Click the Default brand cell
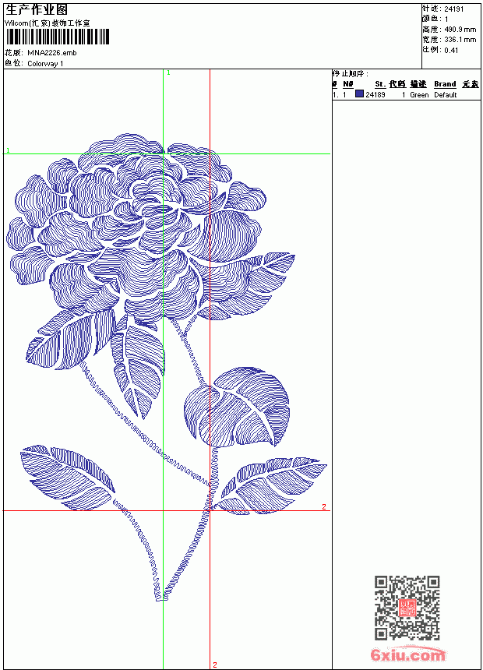Viewport: 483px width, 670px height. (x=445, y=95)
